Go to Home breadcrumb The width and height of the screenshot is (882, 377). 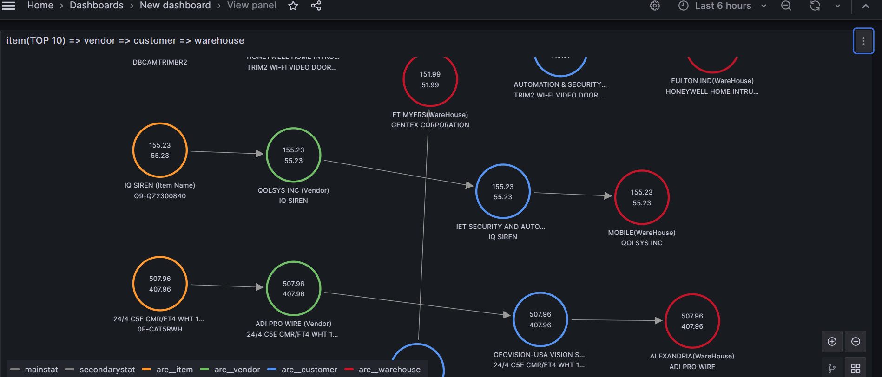pyautogui.click(x=40, y=6)
